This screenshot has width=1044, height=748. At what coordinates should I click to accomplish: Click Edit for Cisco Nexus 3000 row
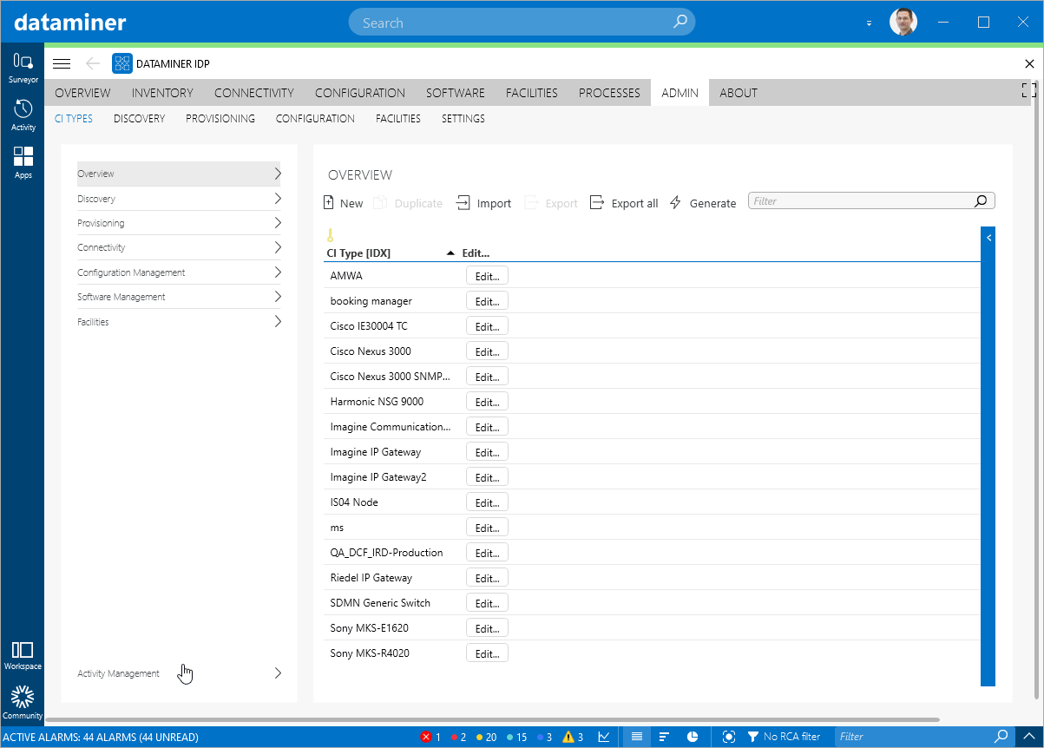(x=487, y=351)
